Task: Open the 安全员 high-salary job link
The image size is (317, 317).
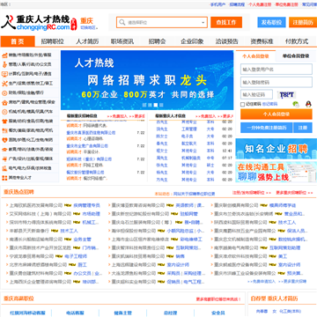Action: click(x=218, y=313)
